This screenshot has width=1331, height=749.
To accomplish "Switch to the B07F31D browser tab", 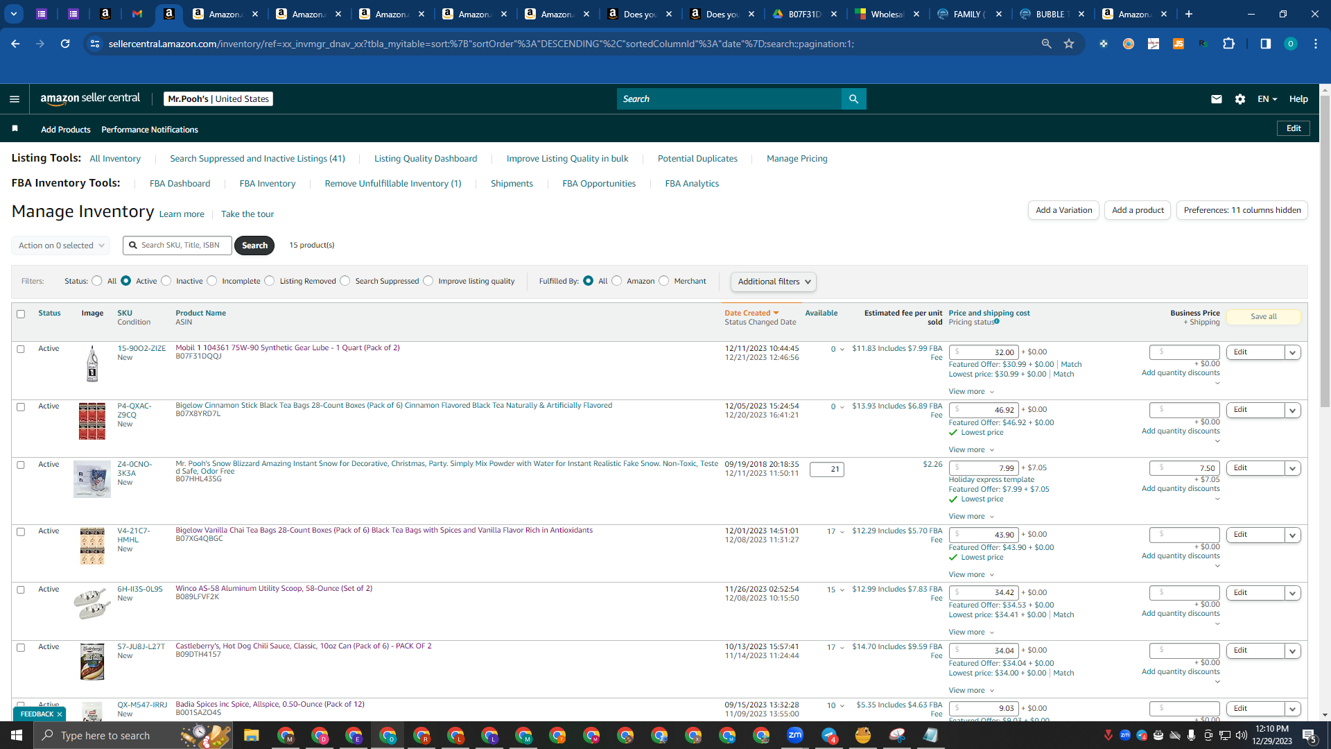I will [x=804, y=14].
